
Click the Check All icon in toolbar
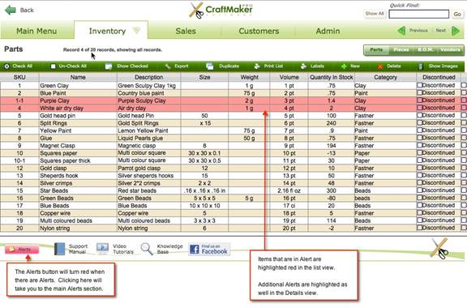(x=6, y=66)
